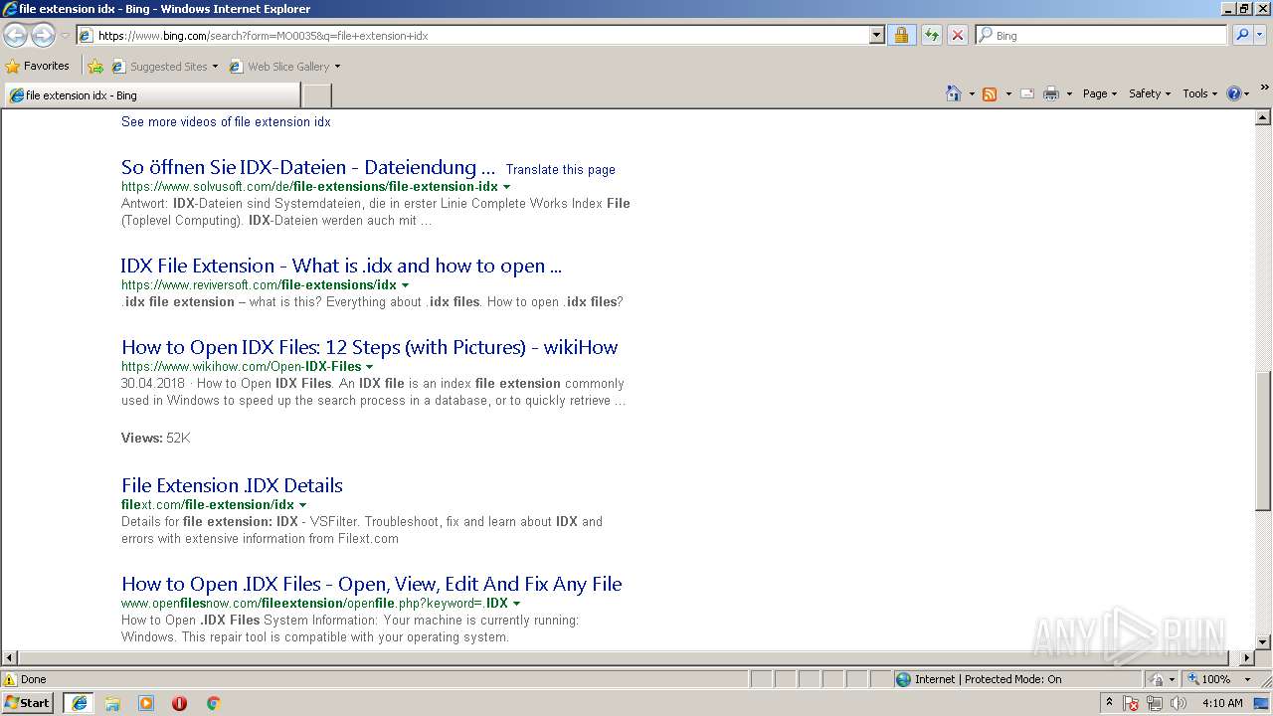The image size is (1273, 716).
Task: Click the Print toolbar icon
Action: point(1051,93)
